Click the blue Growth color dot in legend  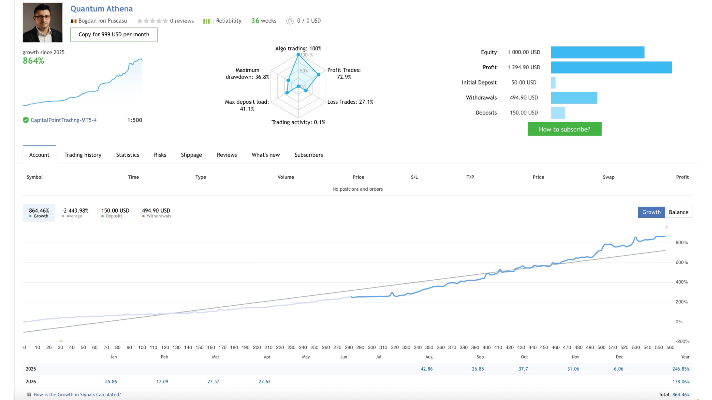tap(29, 216)
